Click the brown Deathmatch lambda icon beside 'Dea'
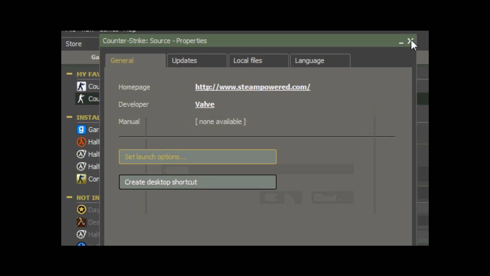 pyautogui.click(x=81, y=222)
